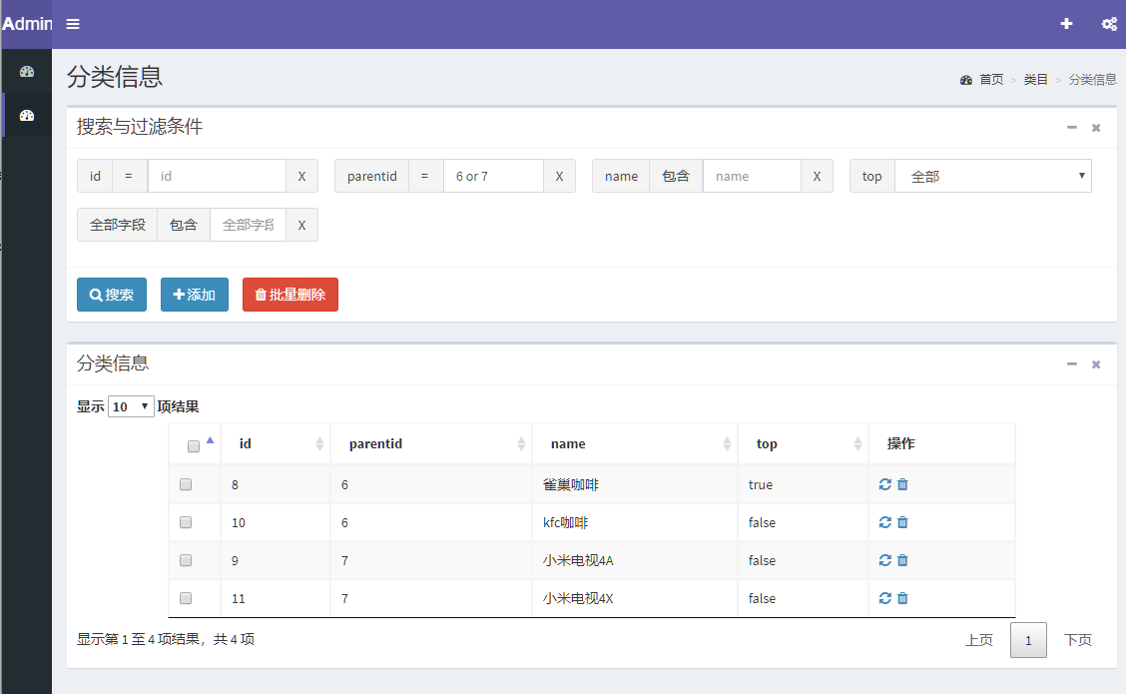The height and width of the screenshot is (694, 1126).
Task: Focus the id filter input field
Action: [217, 176]
